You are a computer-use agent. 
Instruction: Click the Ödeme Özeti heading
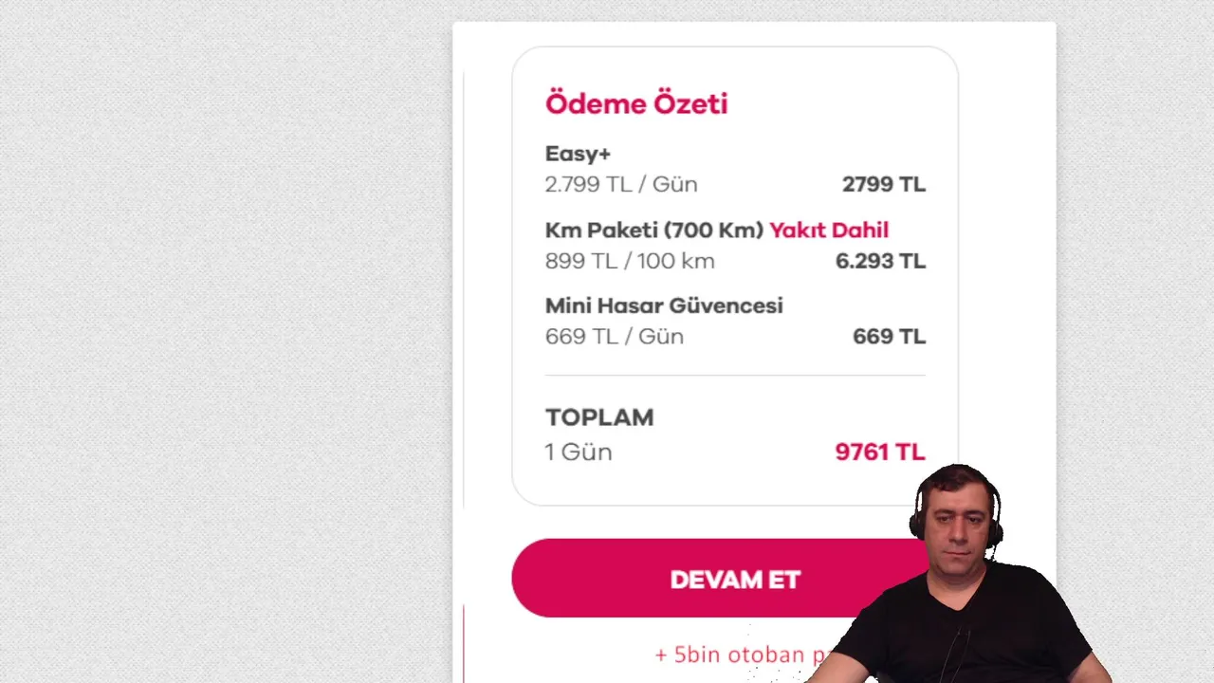635,103
